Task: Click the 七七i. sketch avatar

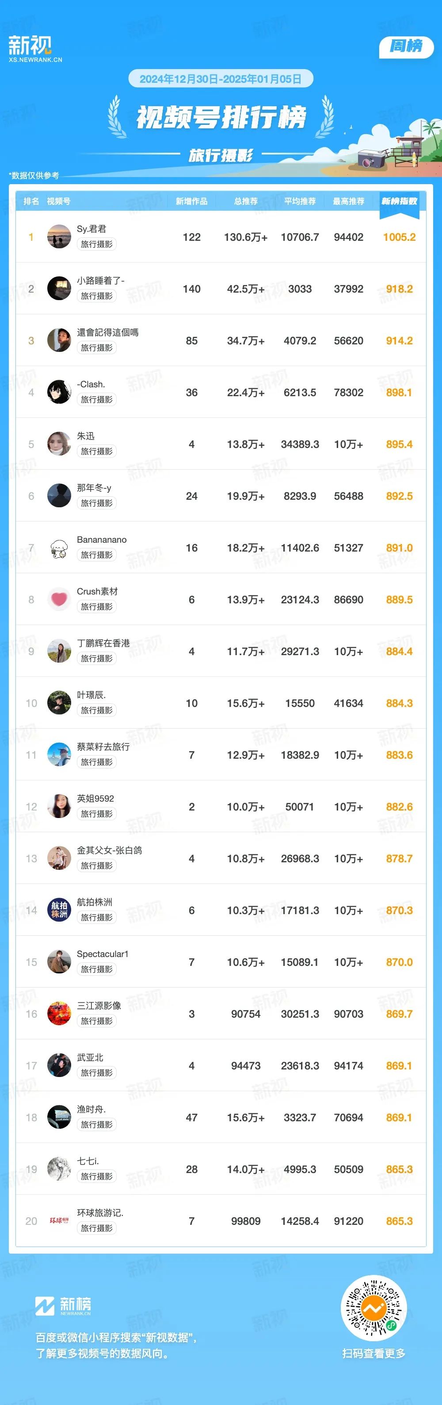Action: pos(59,1170)
